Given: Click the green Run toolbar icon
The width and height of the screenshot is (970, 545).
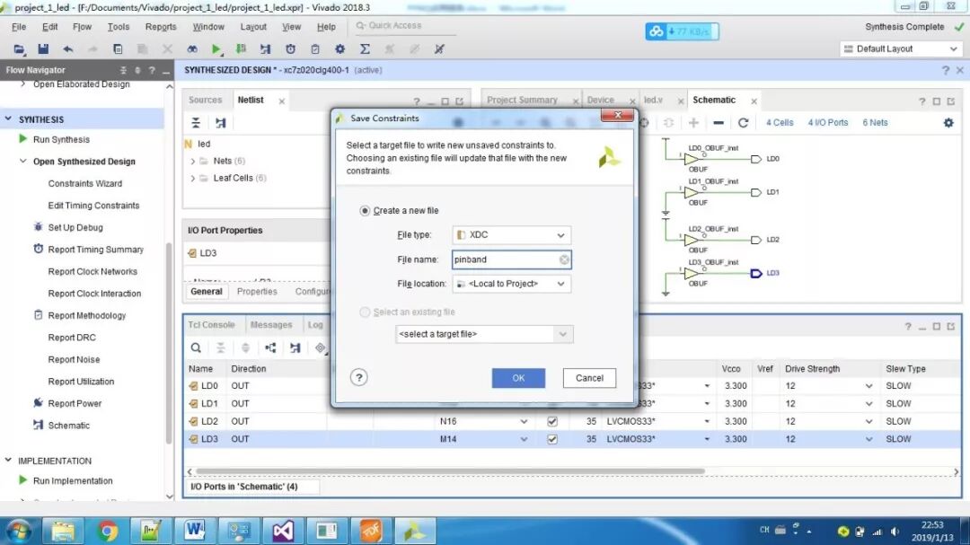Looking at the screenshot, I should point(216,48).
